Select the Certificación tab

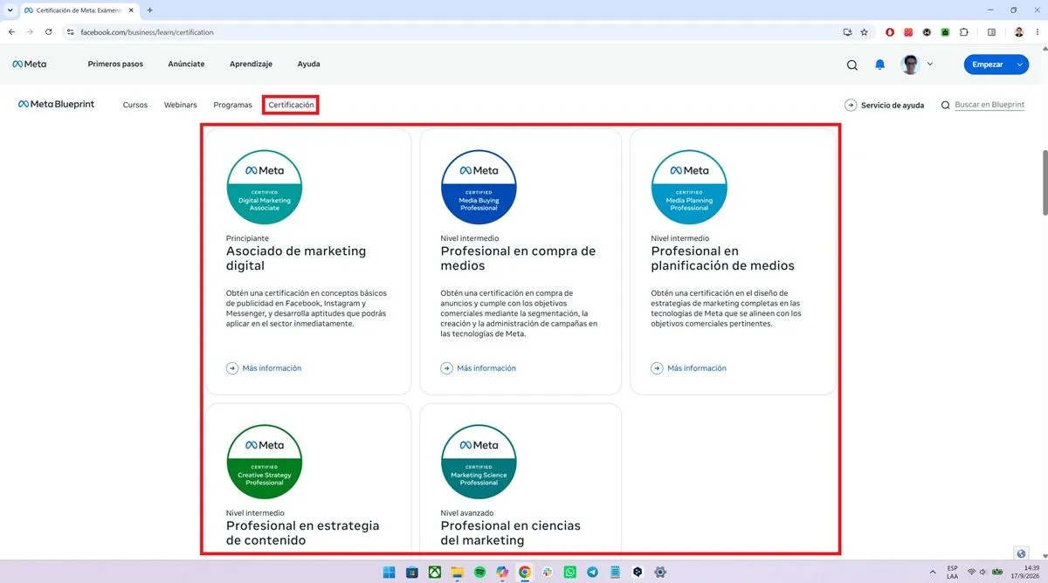(291, 105)
